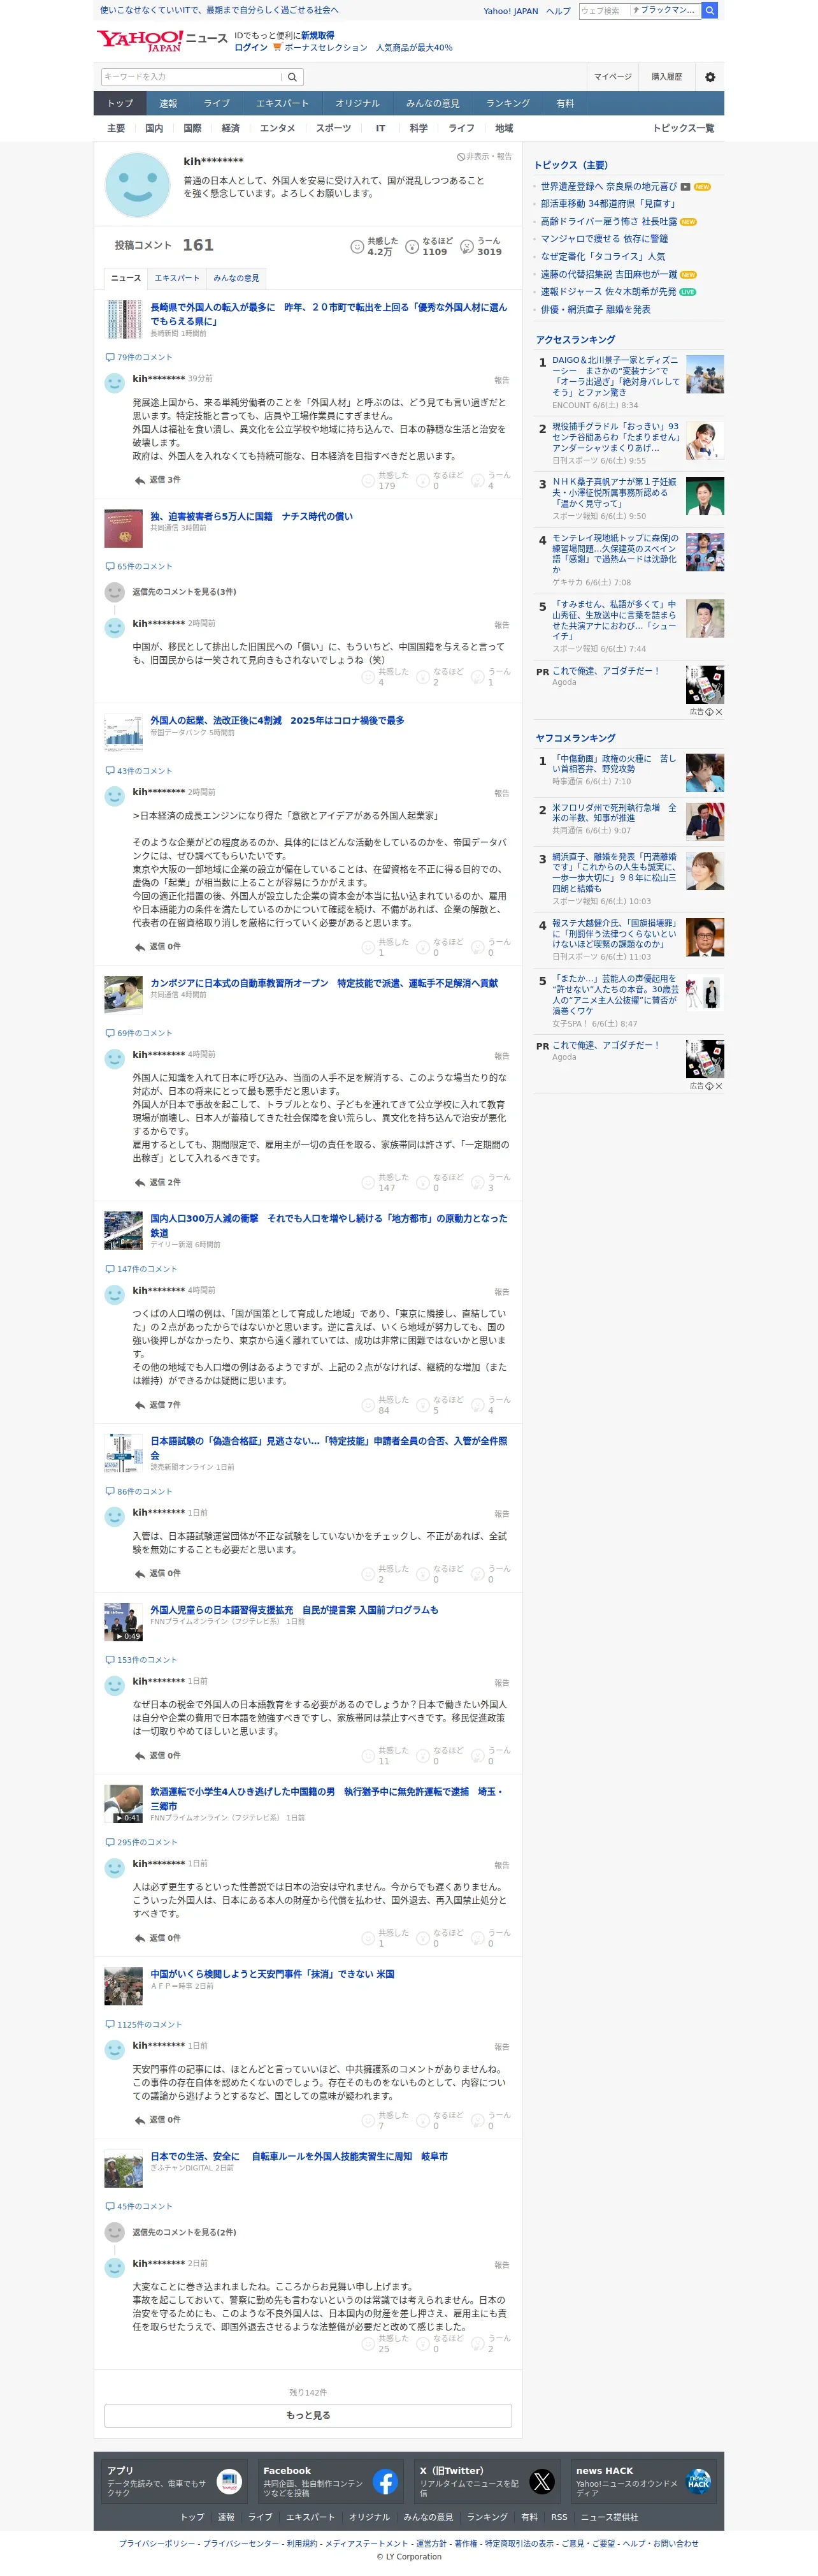The width and height of the screenshot is (818, 2576).
Task: Click the Facebook icon in footer
Action: tap(385, 2481)
